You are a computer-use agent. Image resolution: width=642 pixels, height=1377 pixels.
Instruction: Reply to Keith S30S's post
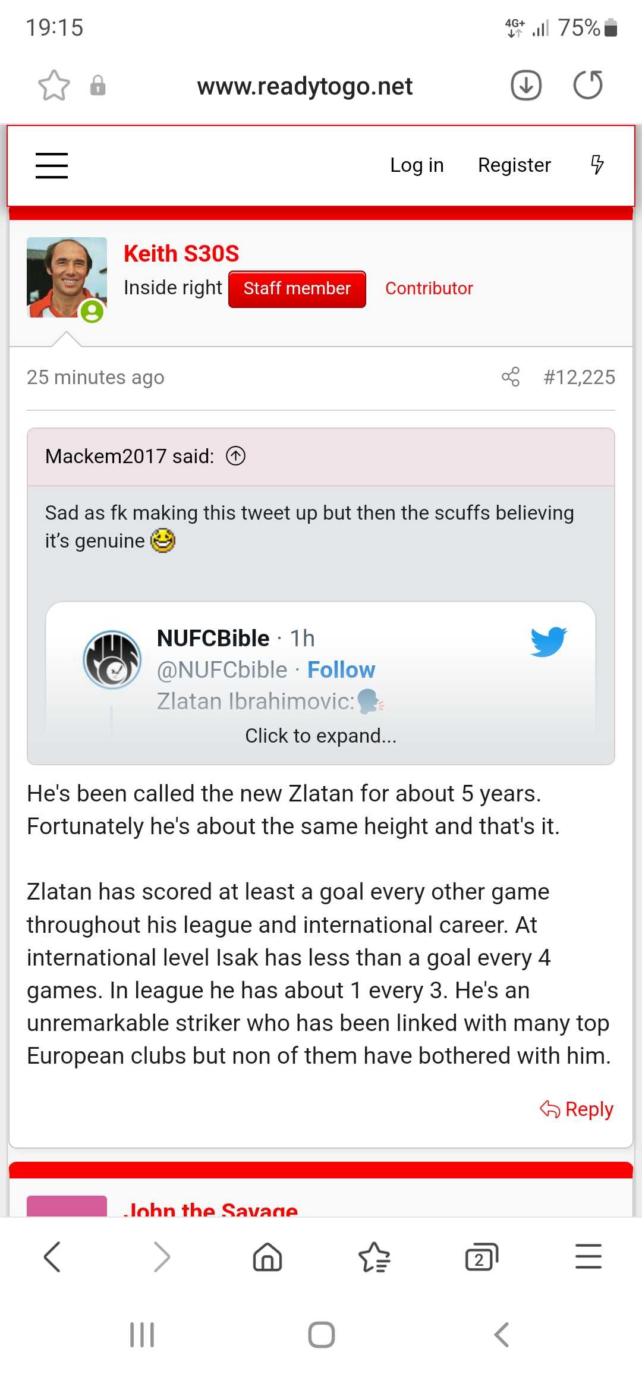[x=577, y=1109]
